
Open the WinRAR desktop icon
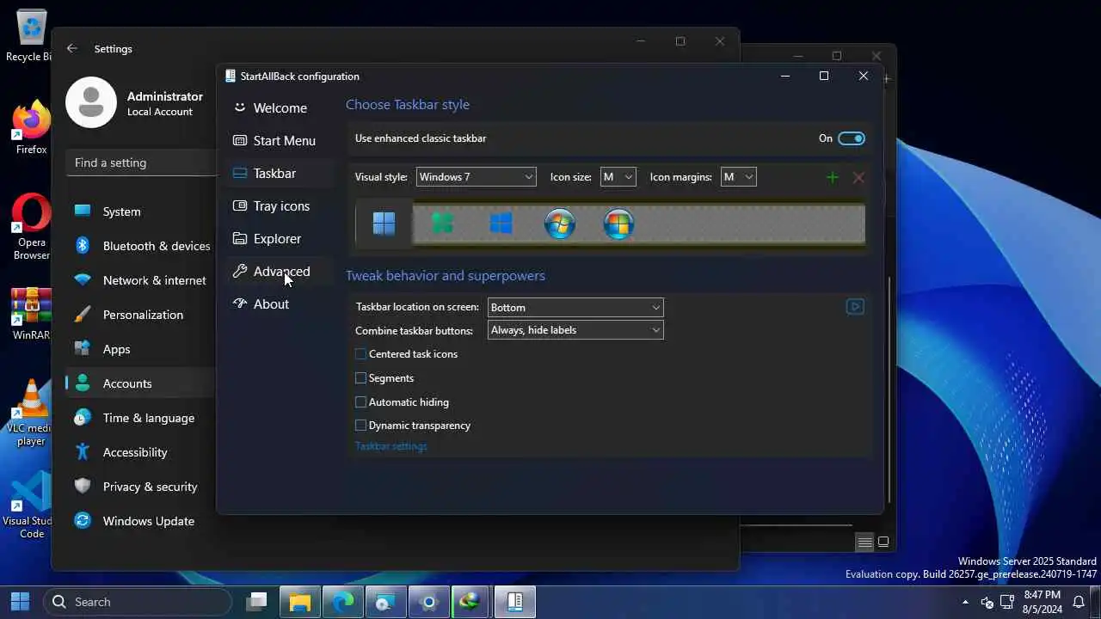tap(31, 315)
